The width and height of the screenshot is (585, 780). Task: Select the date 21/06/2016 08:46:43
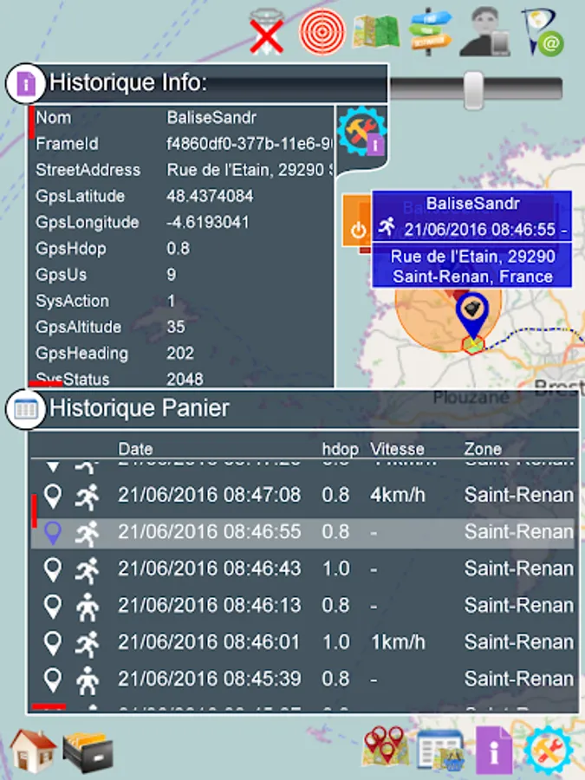[x=210, y=569]
